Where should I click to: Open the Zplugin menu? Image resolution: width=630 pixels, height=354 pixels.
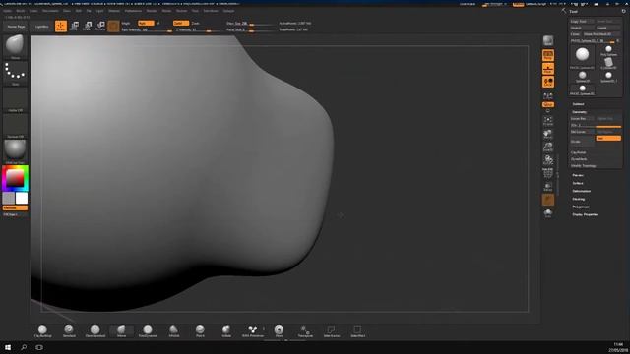[229, 11]
